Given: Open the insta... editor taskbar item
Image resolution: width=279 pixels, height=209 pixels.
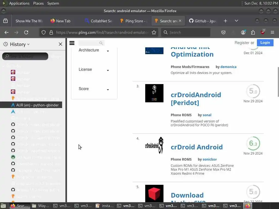Looking at the screenshot, I should 105,206.
